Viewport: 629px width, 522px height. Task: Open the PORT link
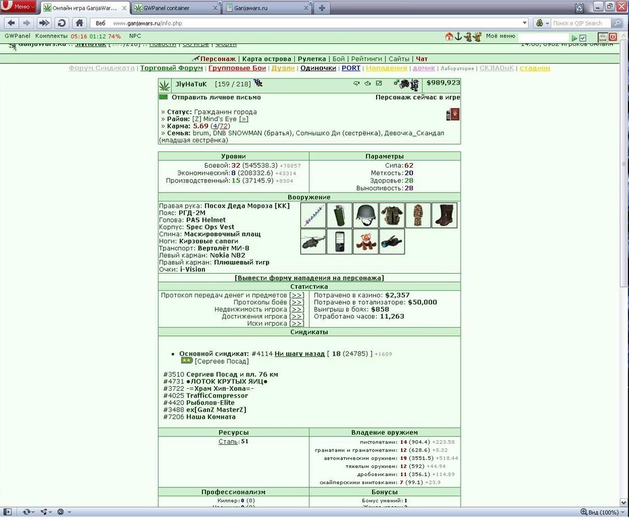tap(351, 68)
